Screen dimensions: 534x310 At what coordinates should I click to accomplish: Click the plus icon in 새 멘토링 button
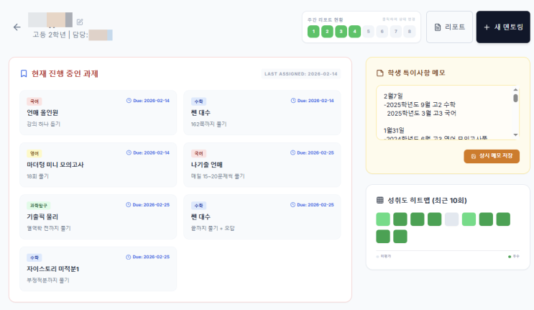click(x=487, y=27)
